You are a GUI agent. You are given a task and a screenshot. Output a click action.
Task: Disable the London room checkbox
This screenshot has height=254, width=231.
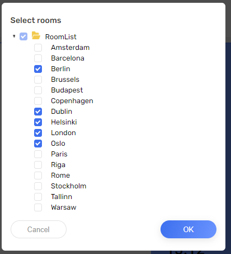coord(38,133)
